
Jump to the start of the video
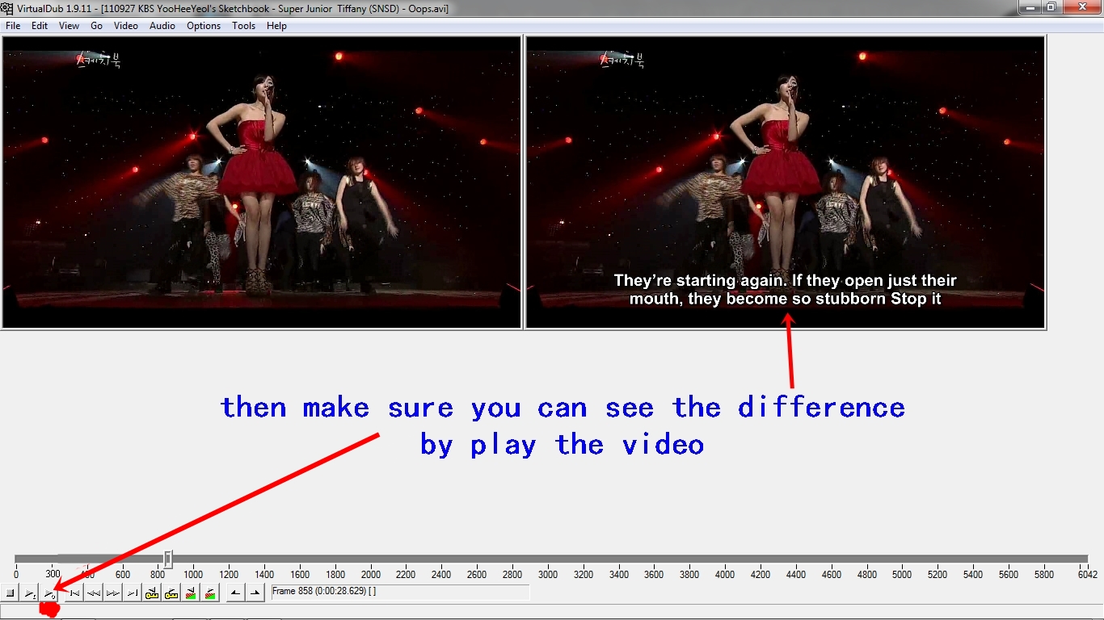point(74,593)
